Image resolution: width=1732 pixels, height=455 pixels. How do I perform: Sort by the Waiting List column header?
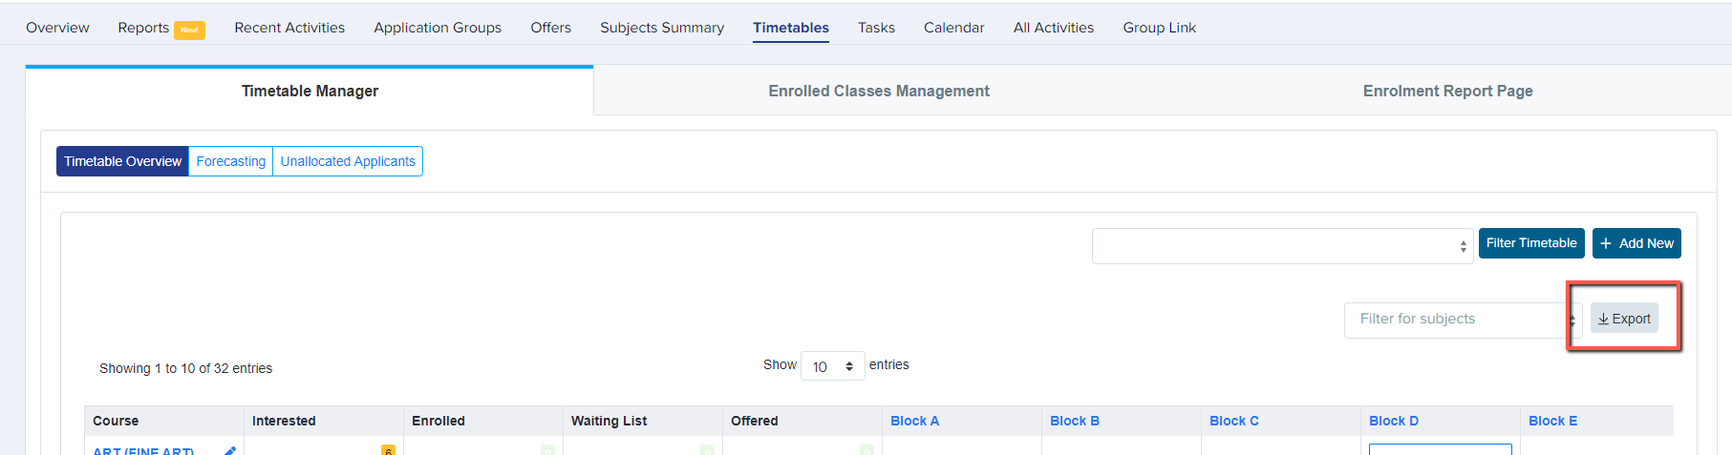(x=609, y=421)
